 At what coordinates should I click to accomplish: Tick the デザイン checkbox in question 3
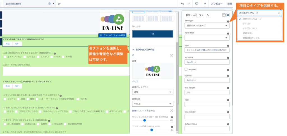[x=5, y=99]
